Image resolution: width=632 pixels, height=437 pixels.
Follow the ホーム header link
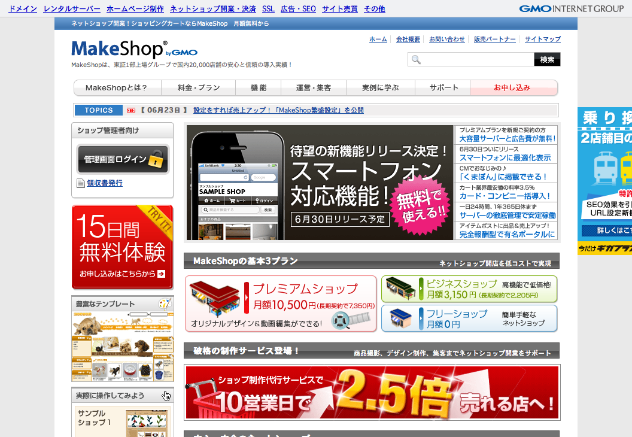pos(378,39)
